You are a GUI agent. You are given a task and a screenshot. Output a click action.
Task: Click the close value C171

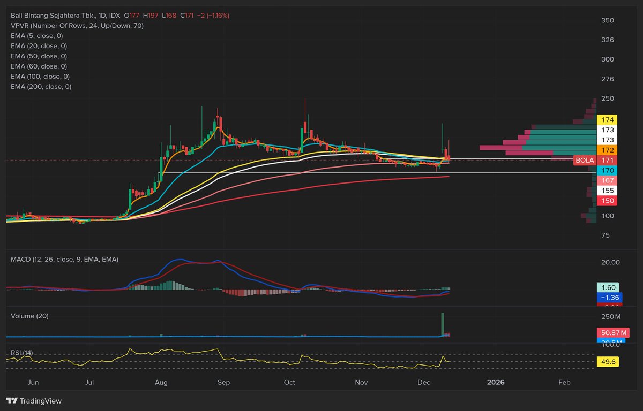(188, 16)
